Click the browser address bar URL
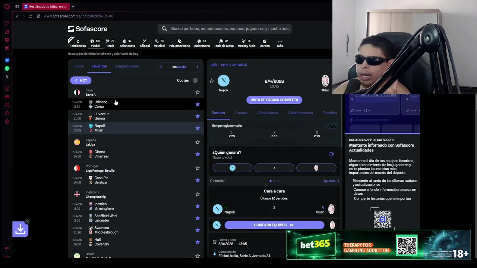 [78, 16]
